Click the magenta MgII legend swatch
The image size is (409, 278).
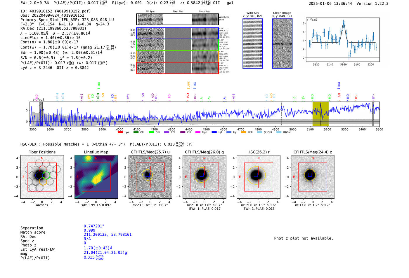coord(198,132)
